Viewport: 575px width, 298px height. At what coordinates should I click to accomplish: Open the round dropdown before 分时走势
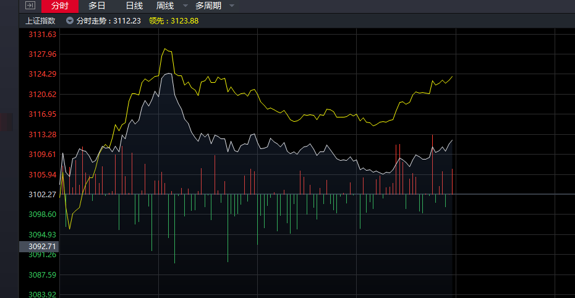click(70, 20)
